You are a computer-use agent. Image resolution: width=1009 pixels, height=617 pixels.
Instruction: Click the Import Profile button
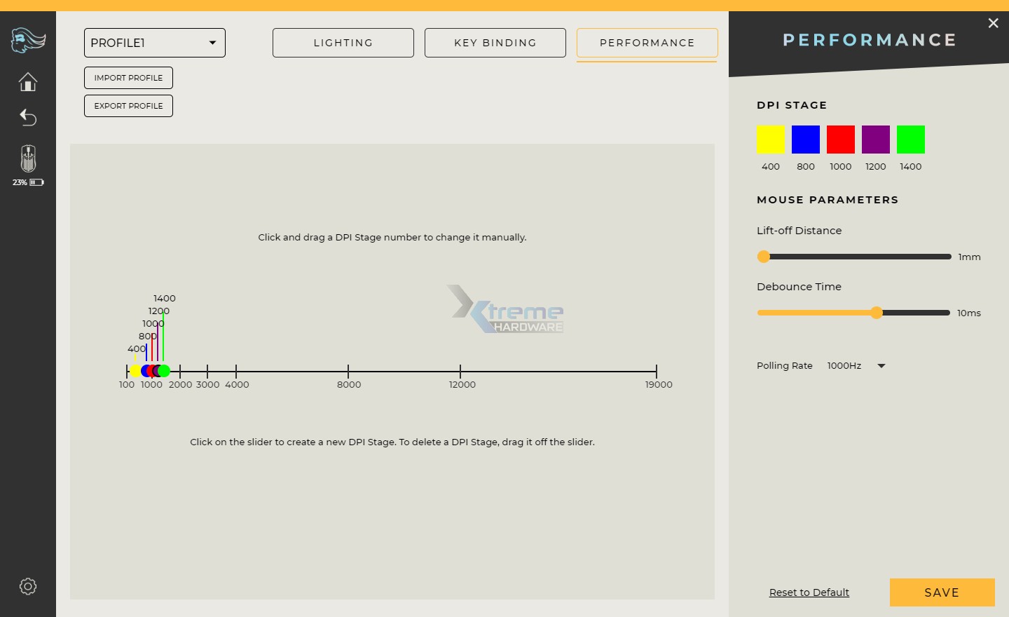click(128, 78)
